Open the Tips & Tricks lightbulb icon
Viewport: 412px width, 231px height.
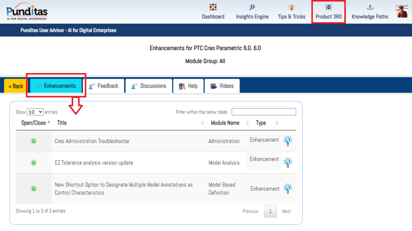click(292, 8)
